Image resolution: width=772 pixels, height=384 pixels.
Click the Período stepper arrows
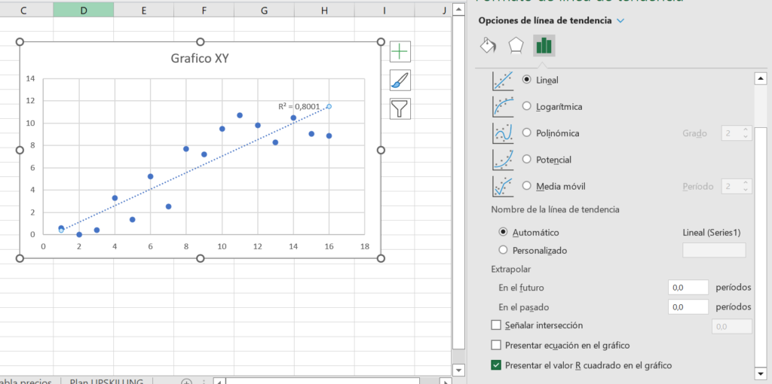pyautogui.click(x=746, y=186)
